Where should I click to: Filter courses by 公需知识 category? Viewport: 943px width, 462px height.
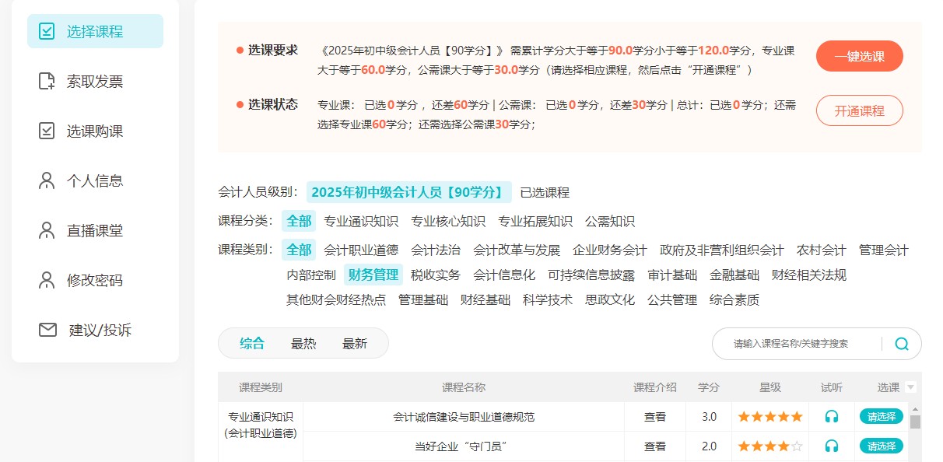611,221
